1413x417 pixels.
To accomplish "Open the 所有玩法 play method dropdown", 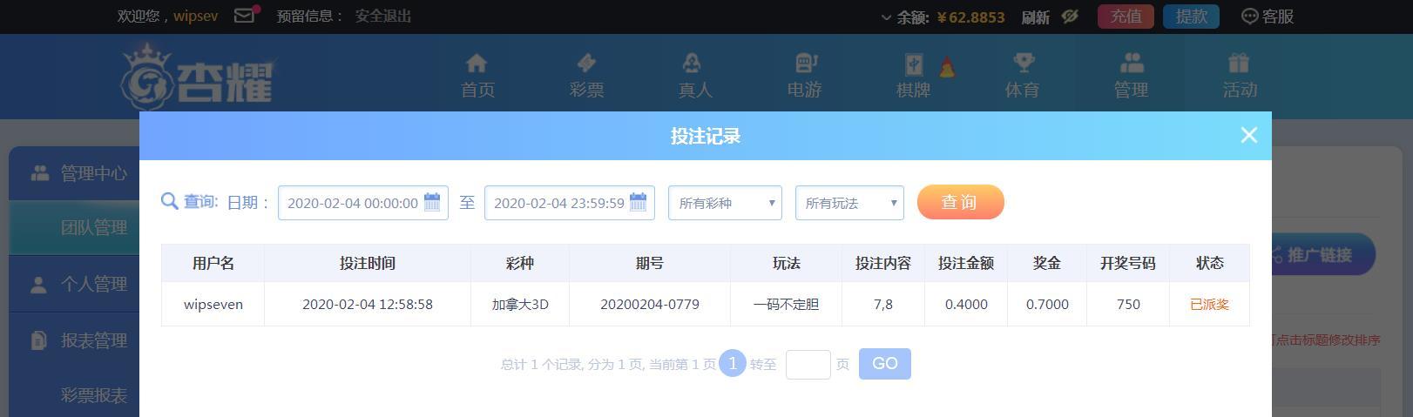I will (849, 203).
